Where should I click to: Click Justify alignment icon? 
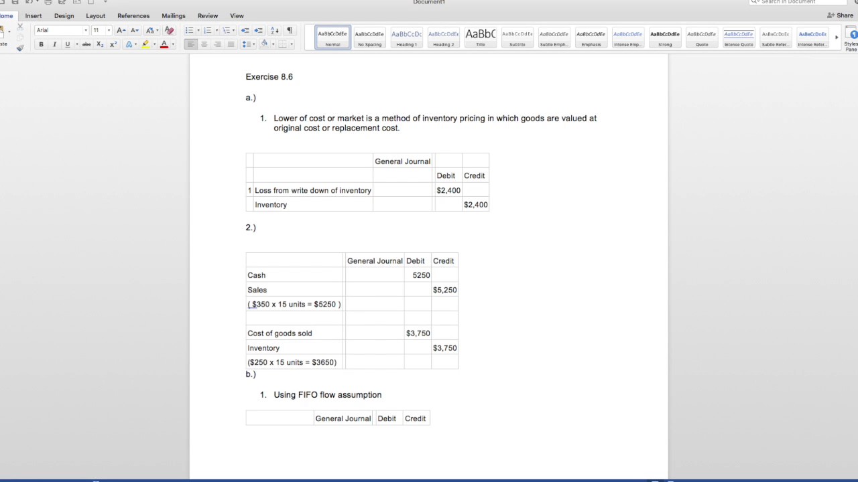click(231, 44)
